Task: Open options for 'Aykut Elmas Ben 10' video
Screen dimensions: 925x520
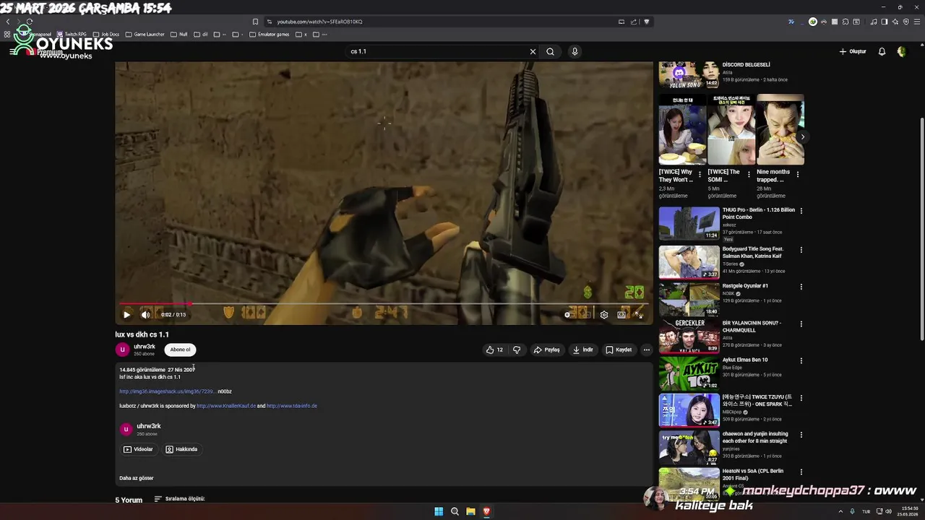Action: [x=801, y=360]
